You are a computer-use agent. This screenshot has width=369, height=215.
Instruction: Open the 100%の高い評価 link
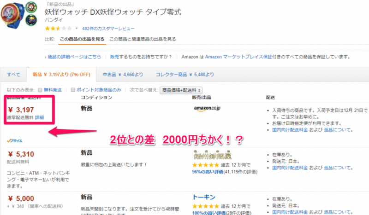[x=208, y=213]
